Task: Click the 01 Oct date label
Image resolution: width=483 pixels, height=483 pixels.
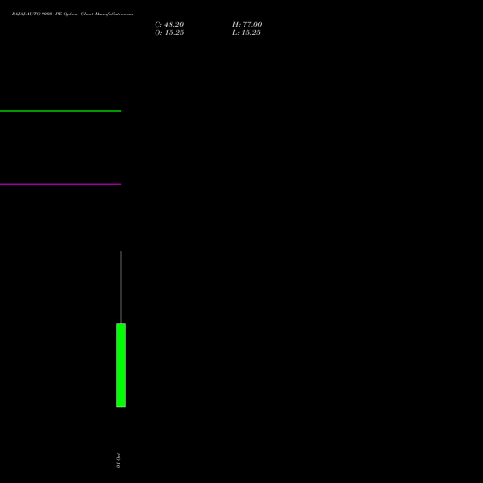Action: click(118, 461)
